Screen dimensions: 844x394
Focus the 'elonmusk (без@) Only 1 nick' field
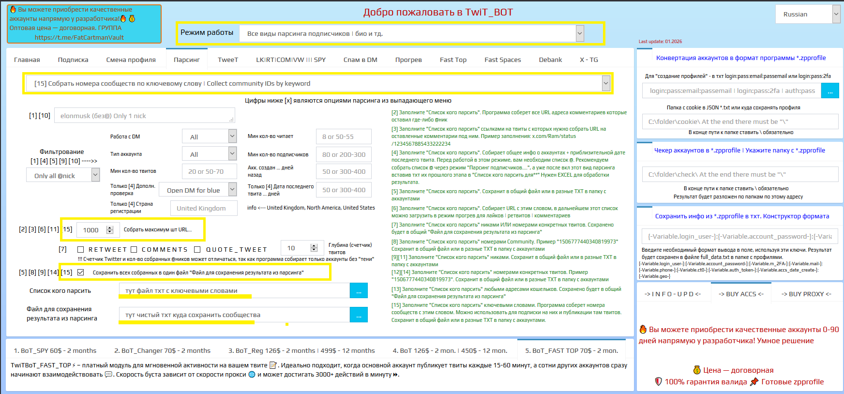pyautogui.click(x=145, y=116)
